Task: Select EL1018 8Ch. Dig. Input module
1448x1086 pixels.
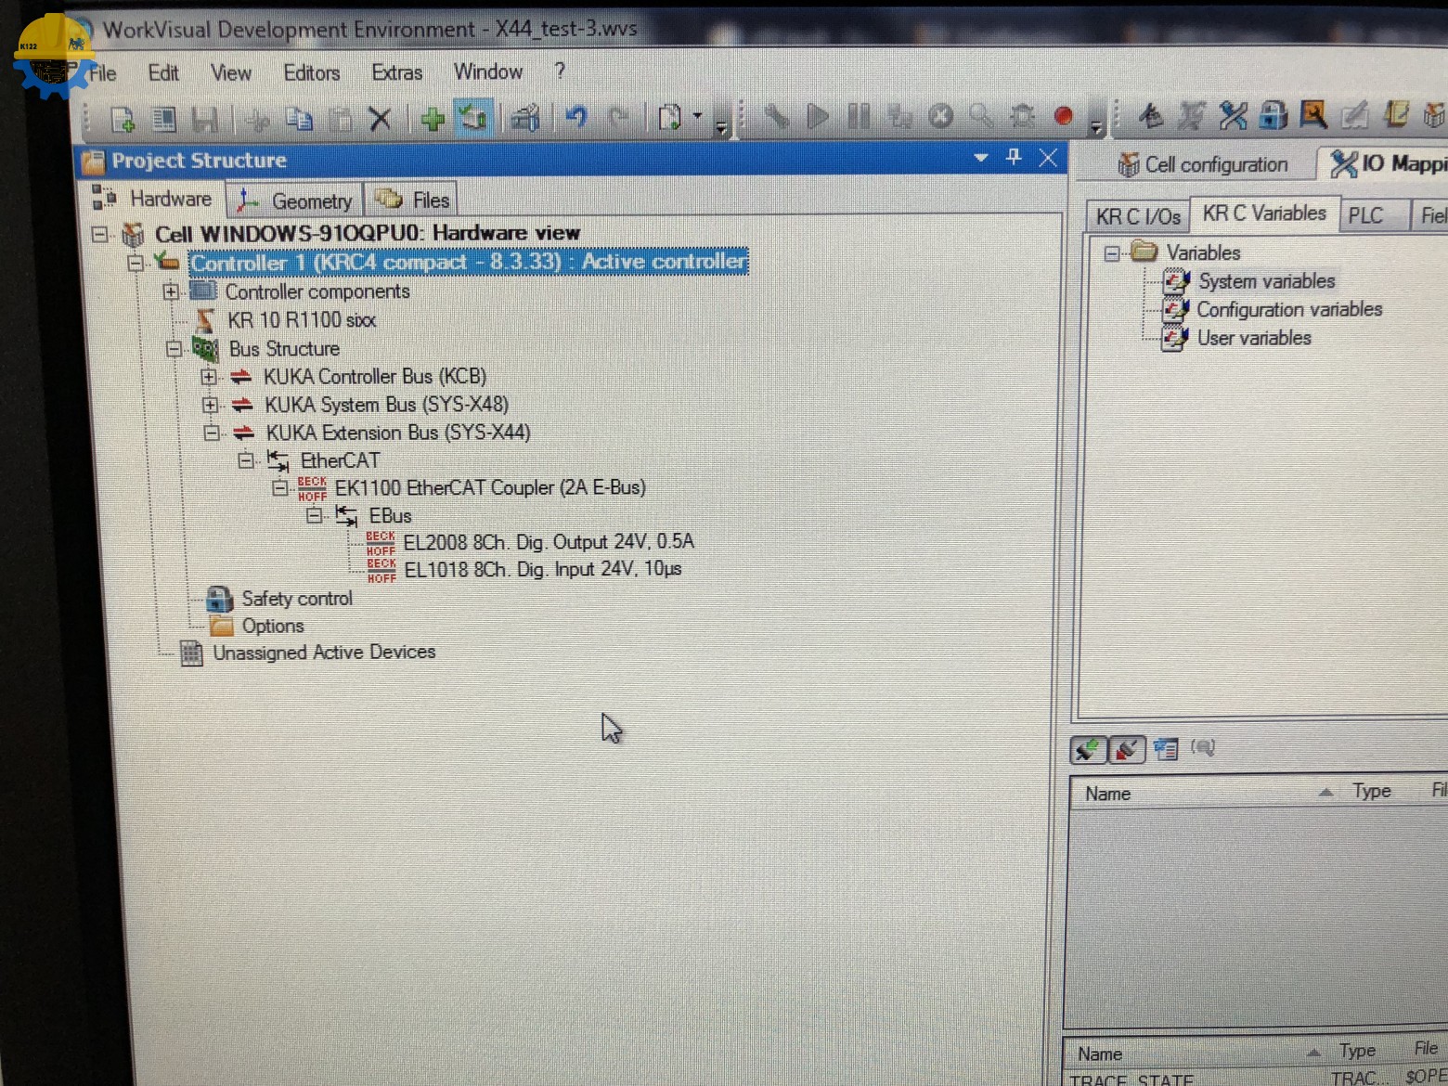Action: click(x=543, y=569)
